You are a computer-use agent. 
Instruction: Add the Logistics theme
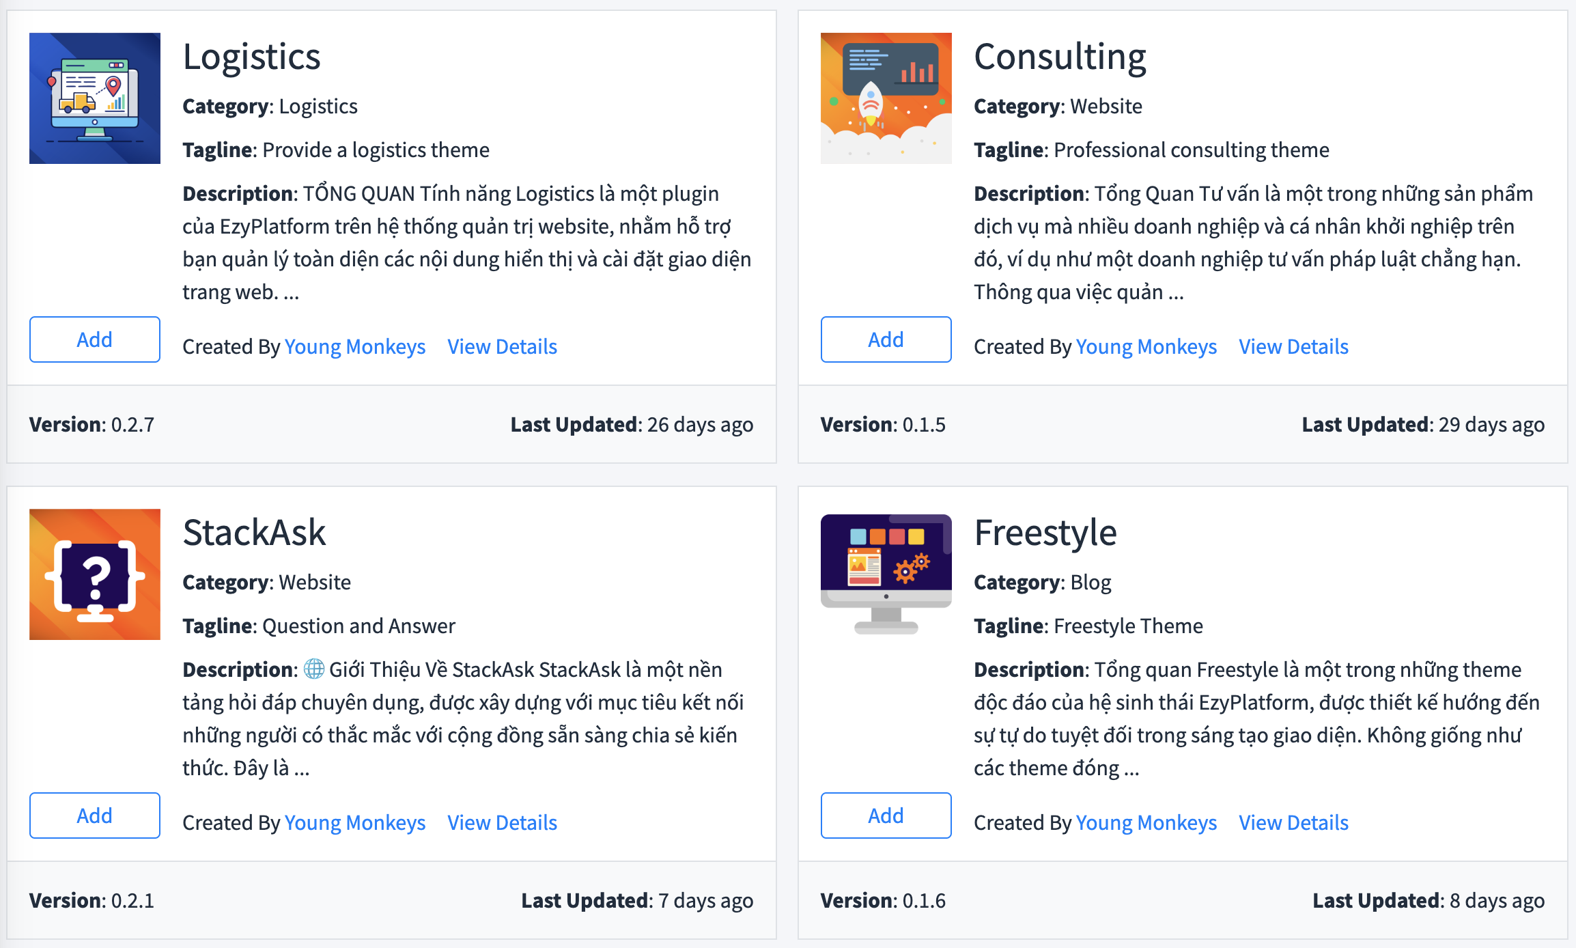click(95, 339)
